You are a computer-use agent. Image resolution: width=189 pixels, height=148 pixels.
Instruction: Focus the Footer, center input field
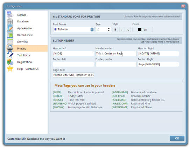click(x=116, y=65)
